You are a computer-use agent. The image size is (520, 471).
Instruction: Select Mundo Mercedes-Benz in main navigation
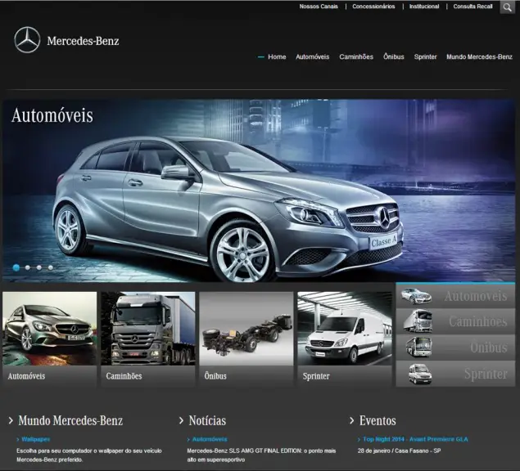click(x=479, y=57)
